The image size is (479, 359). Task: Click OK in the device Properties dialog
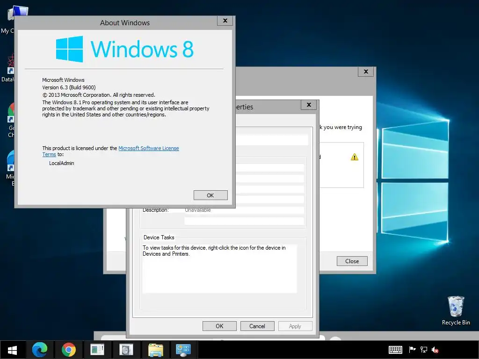(219, 326)
